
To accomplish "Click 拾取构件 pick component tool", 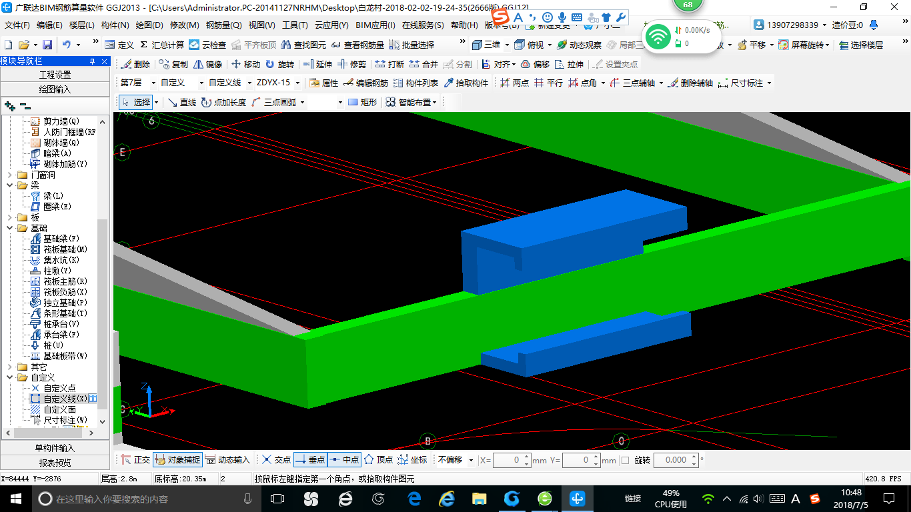I will pos(466,83).
